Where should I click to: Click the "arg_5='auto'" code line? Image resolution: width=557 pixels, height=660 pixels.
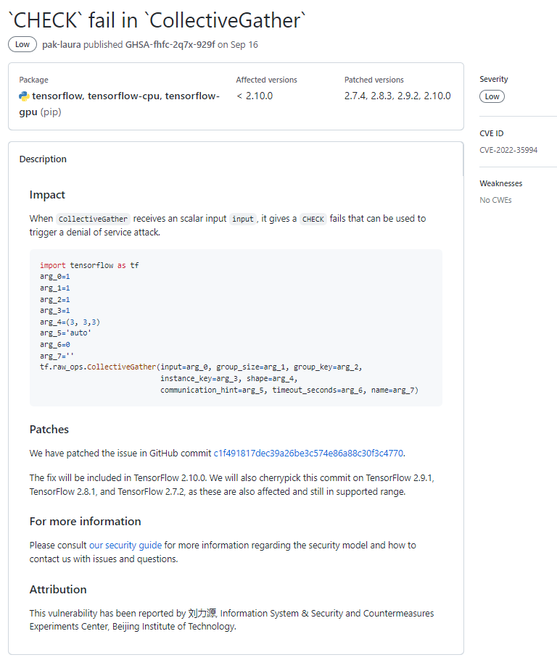click(66, 333)
